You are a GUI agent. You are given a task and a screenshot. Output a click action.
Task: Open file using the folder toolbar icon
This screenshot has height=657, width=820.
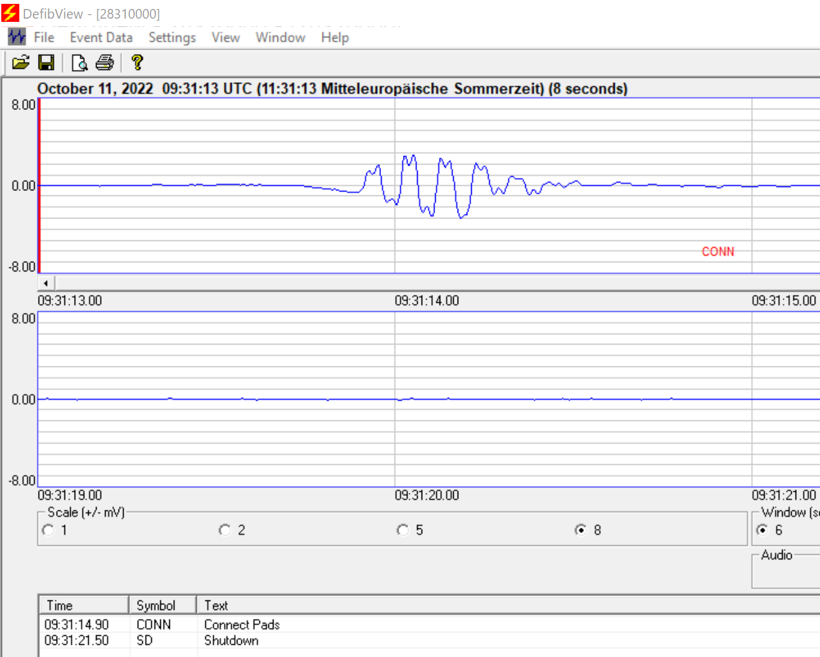click(21, 62)
